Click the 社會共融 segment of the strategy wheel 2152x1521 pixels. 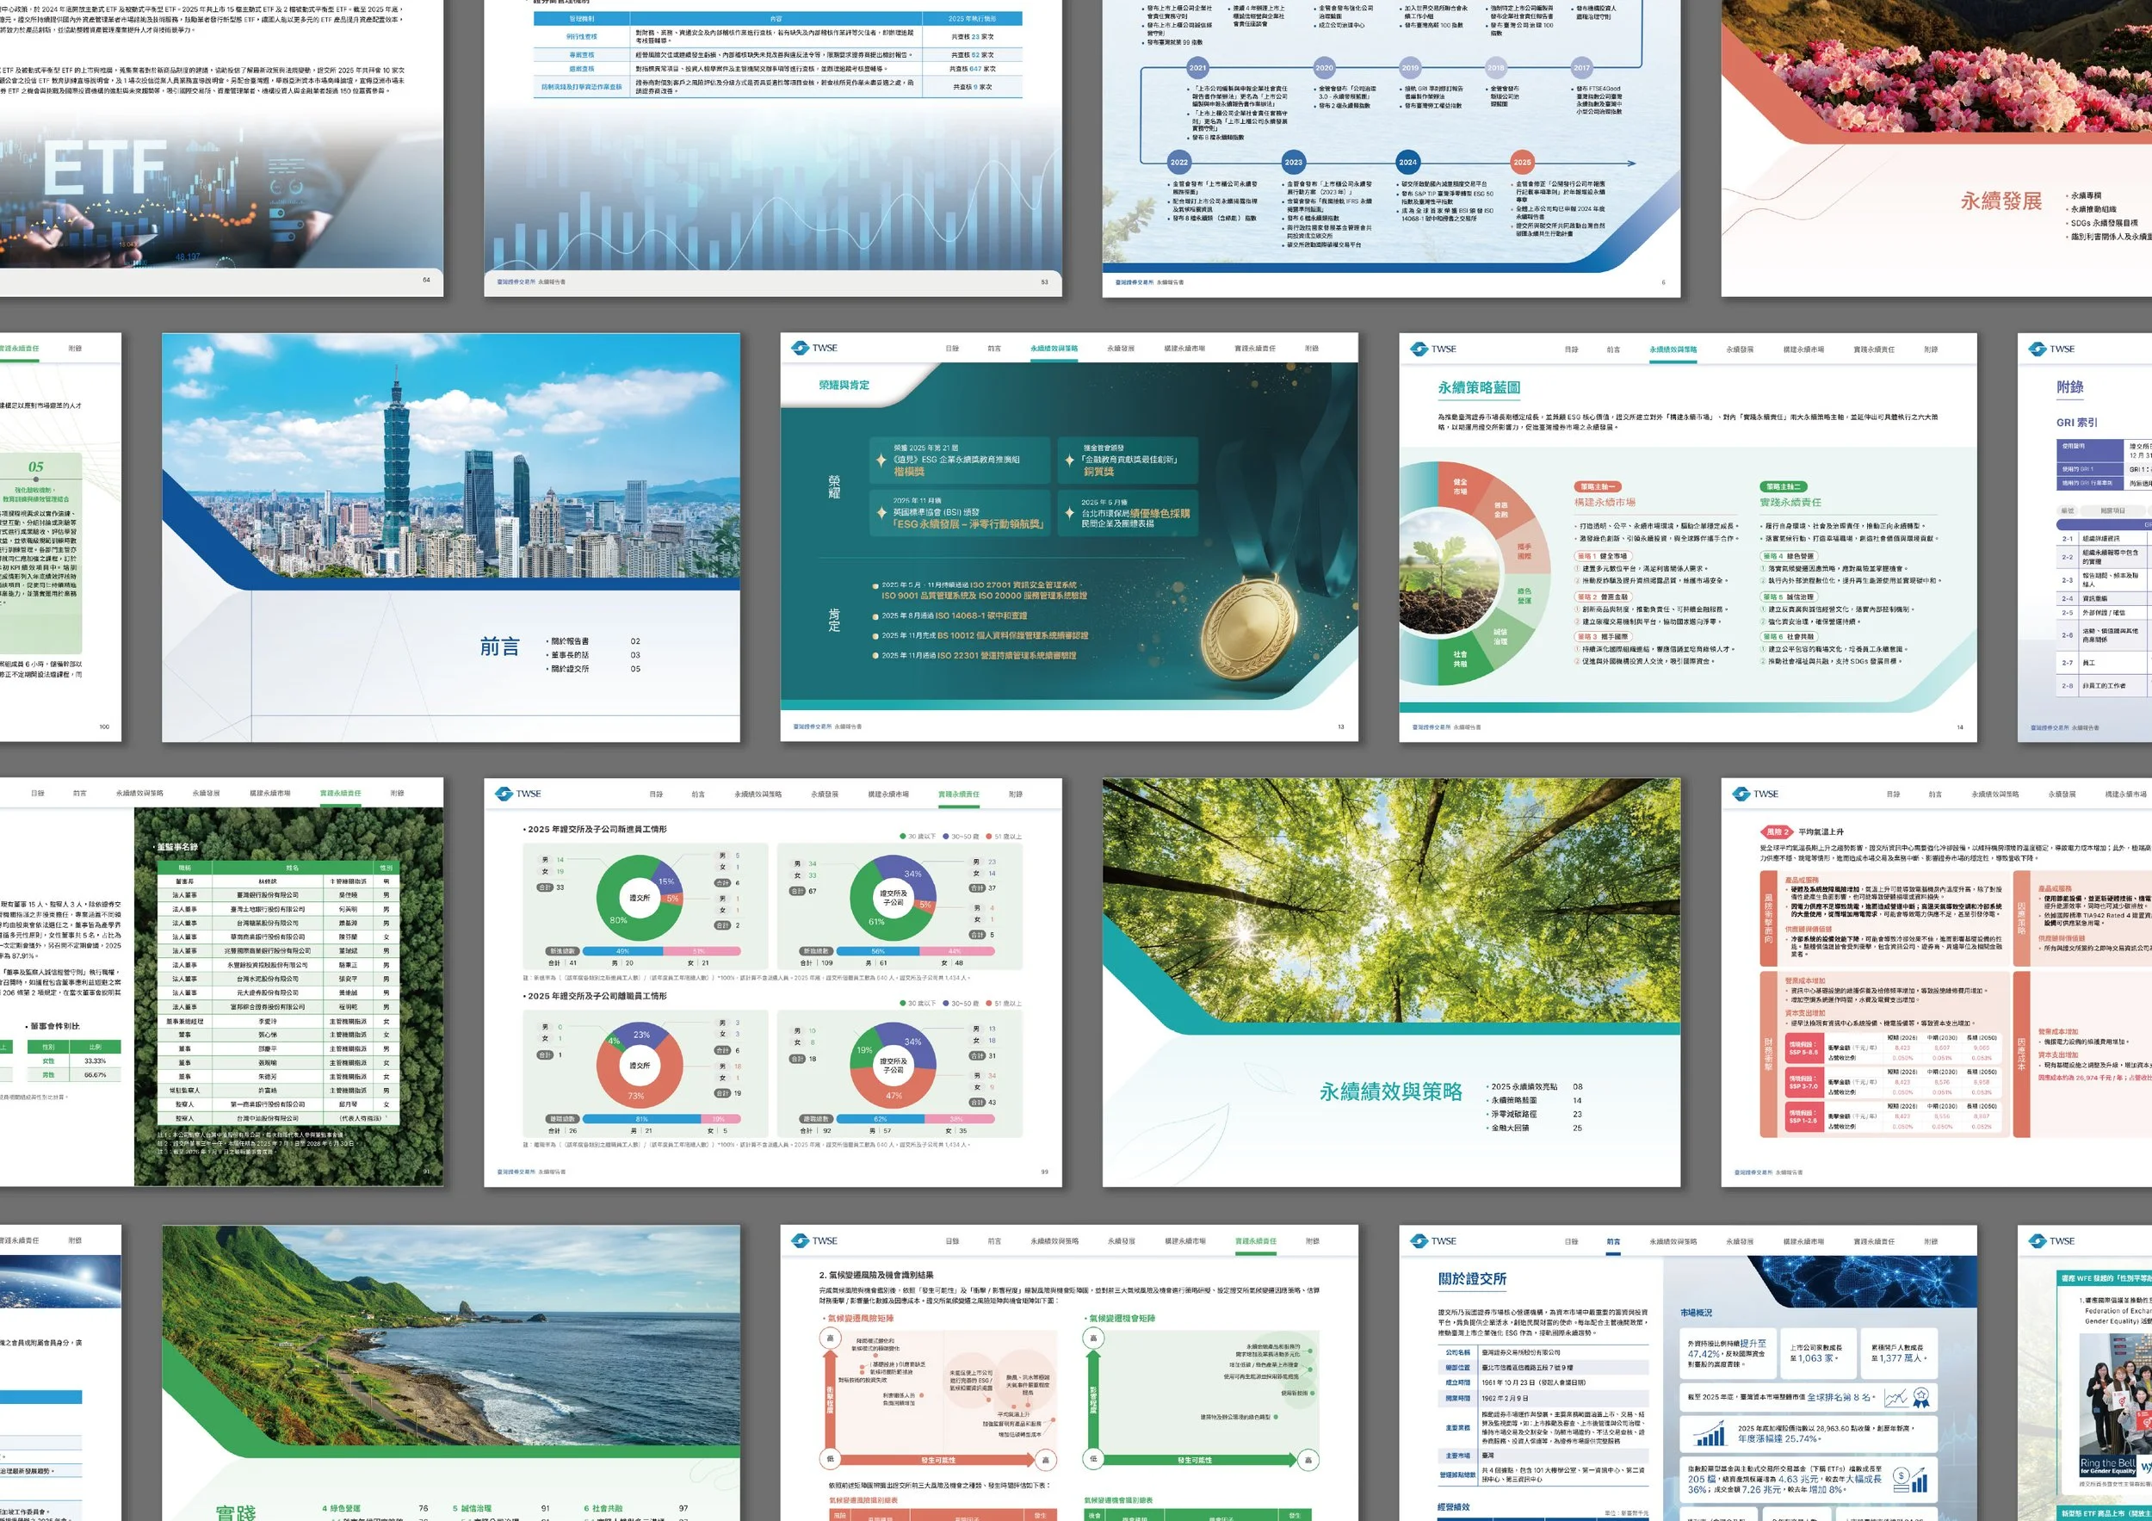point(1460,658)
